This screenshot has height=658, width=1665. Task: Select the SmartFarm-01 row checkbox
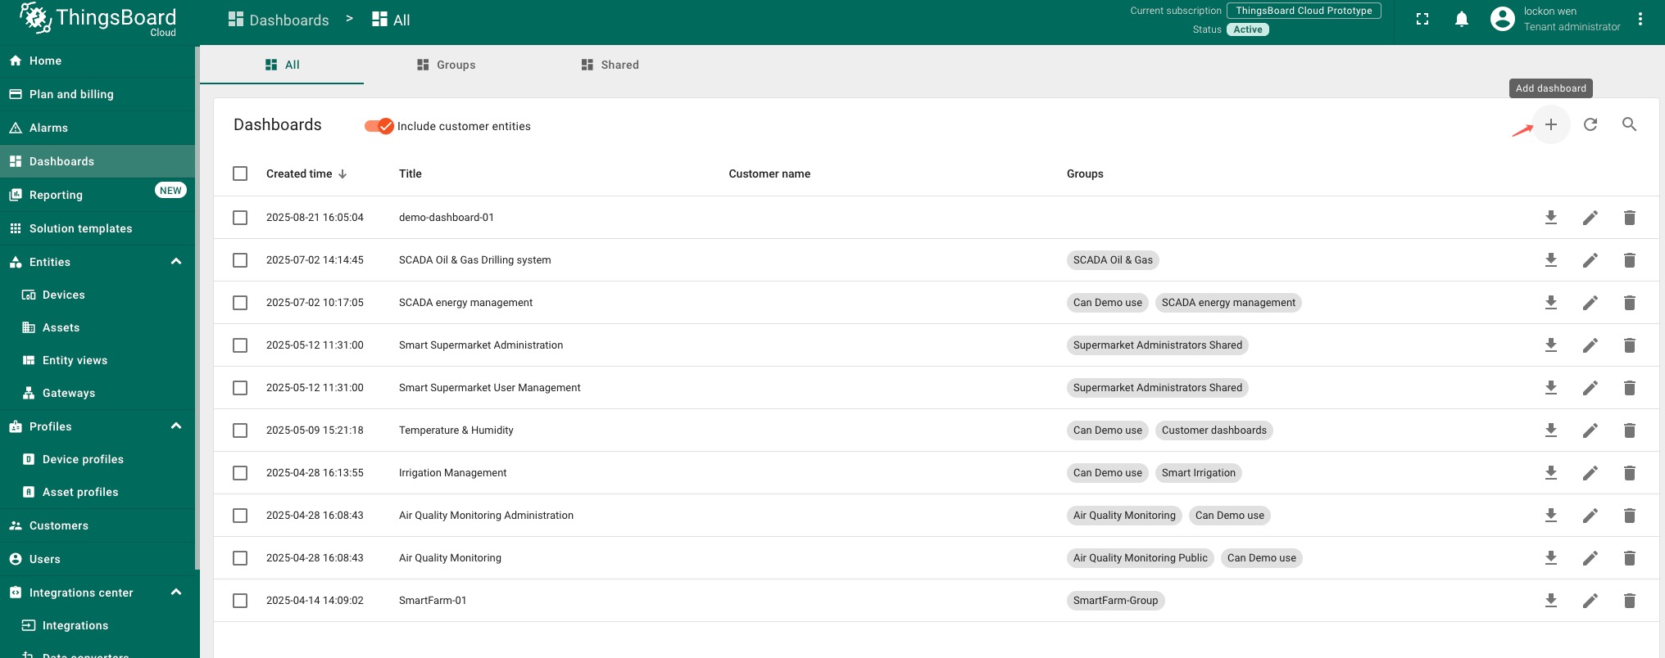coord(240,601)
